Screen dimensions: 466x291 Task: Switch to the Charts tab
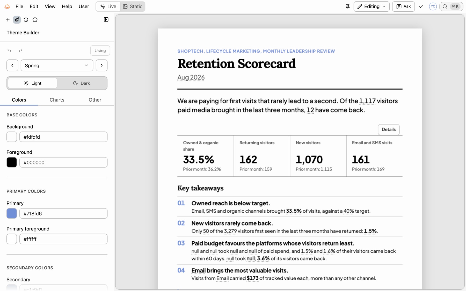[57, 100]
